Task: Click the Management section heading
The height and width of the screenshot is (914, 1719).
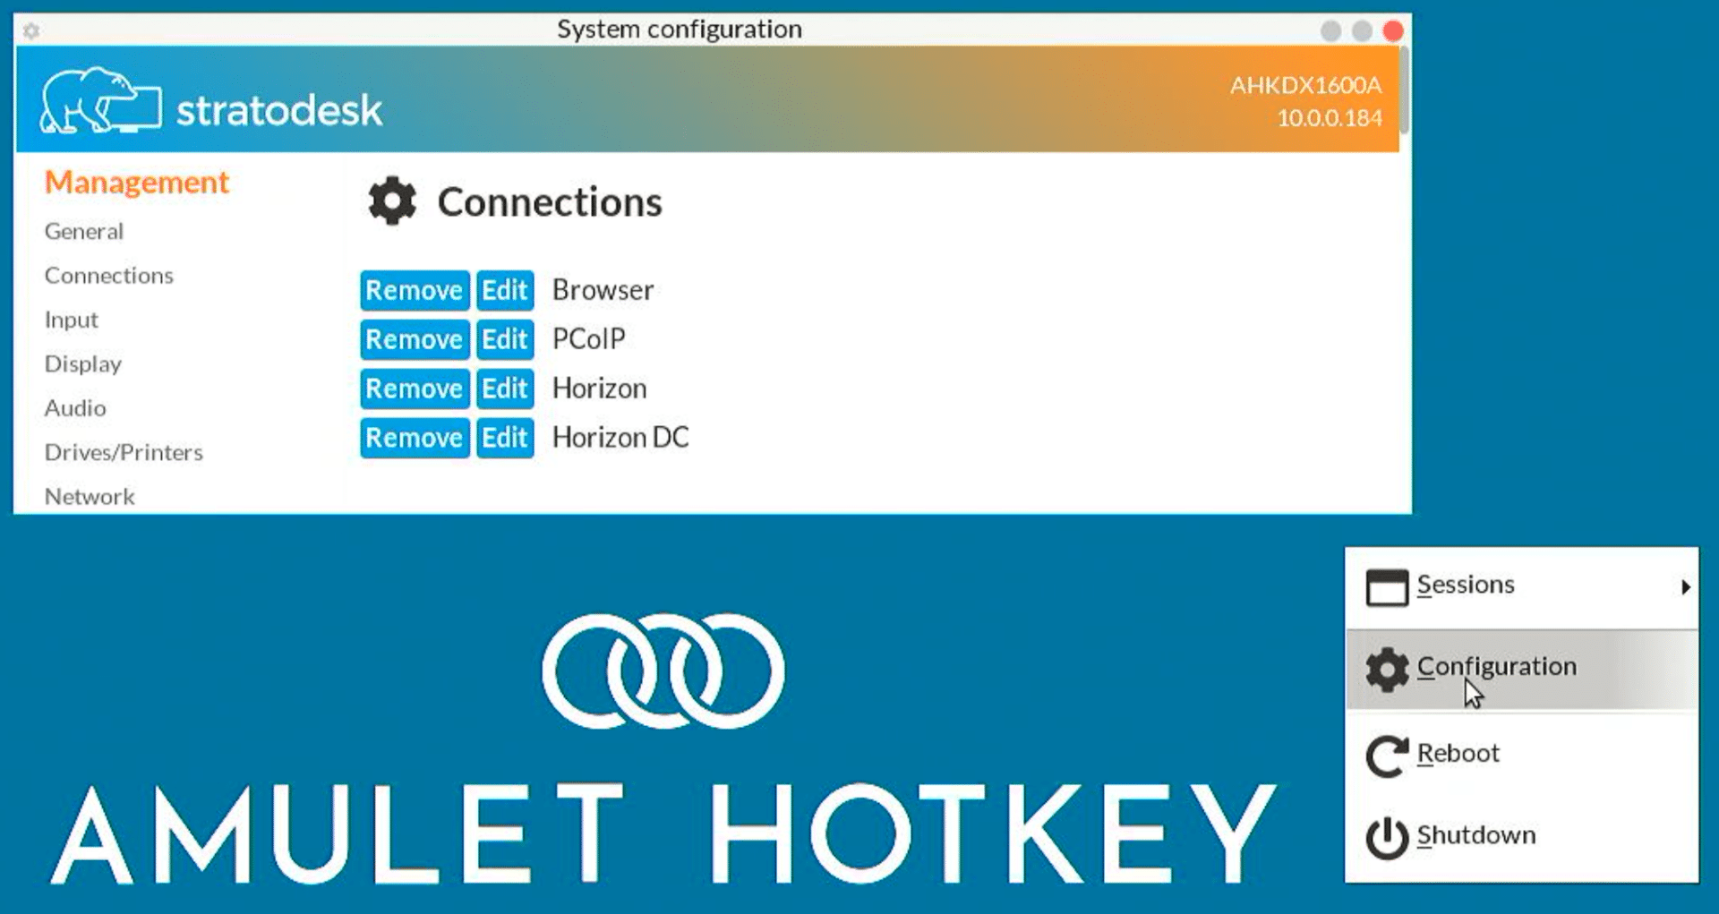Action: [137, 182]
